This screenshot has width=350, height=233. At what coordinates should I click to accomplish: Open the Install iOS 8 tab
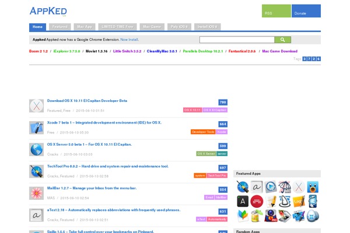click(207, 27)
